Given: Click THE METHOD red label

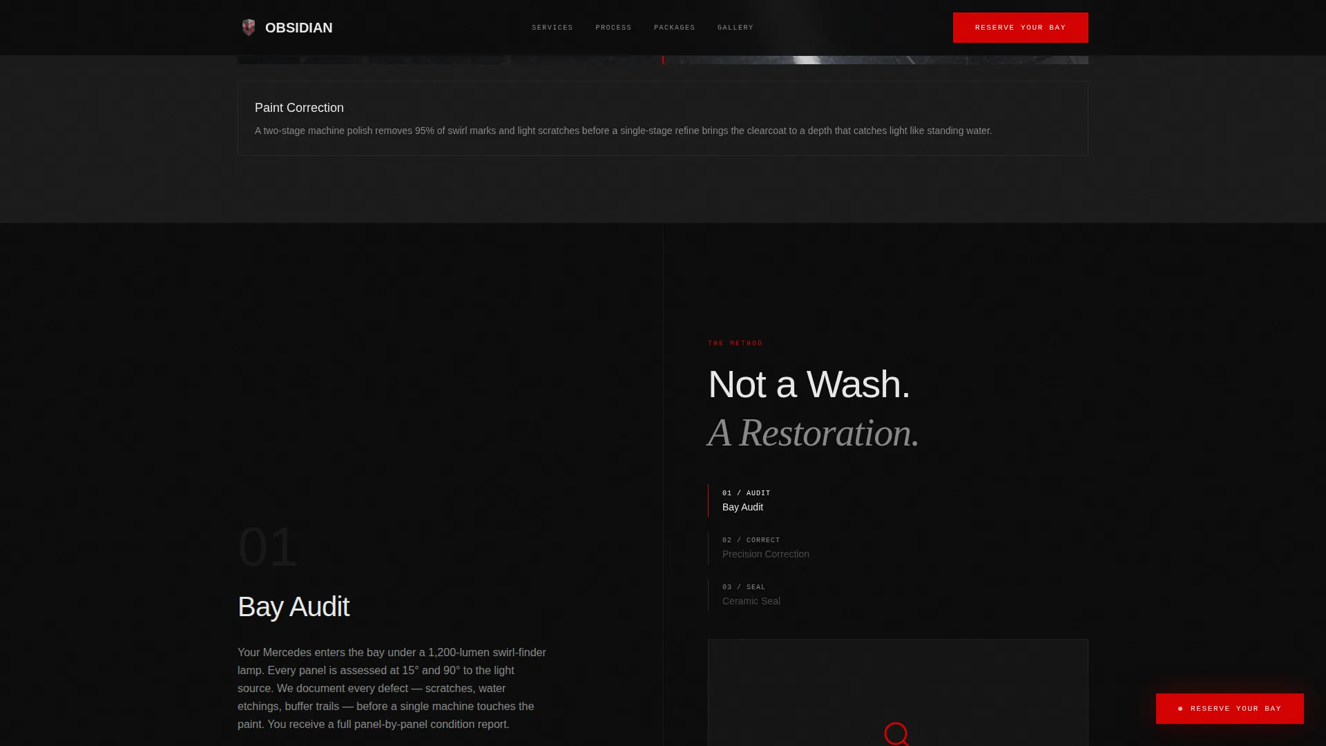Looking at the screenshot, I should coord(735,343).
